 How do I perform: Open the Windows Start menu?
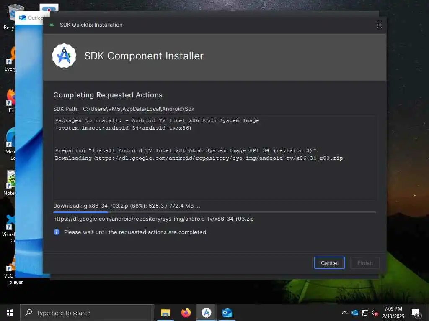(x=10, y=313)
